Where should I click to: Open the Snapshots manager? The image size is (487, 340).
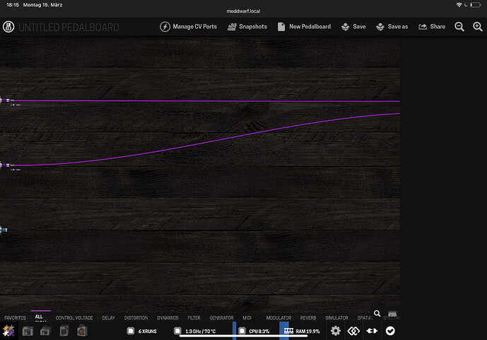[x=247, y=27]
